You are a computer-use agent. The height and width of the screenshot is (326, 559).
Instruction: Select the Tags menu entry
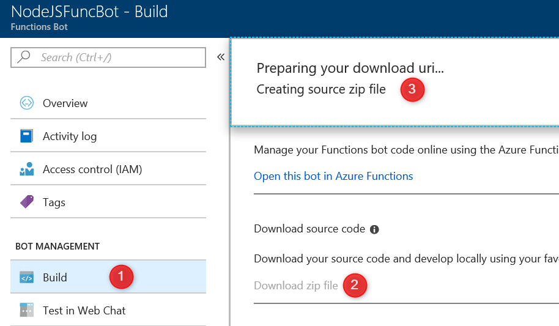point(54,202)
